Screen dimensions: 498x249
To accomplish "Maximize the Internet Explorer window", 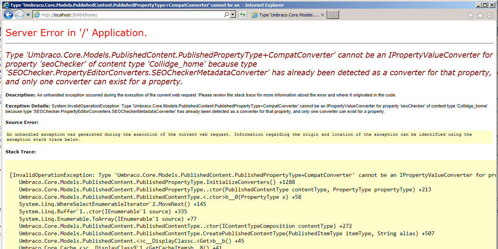I will pos(485,5).
